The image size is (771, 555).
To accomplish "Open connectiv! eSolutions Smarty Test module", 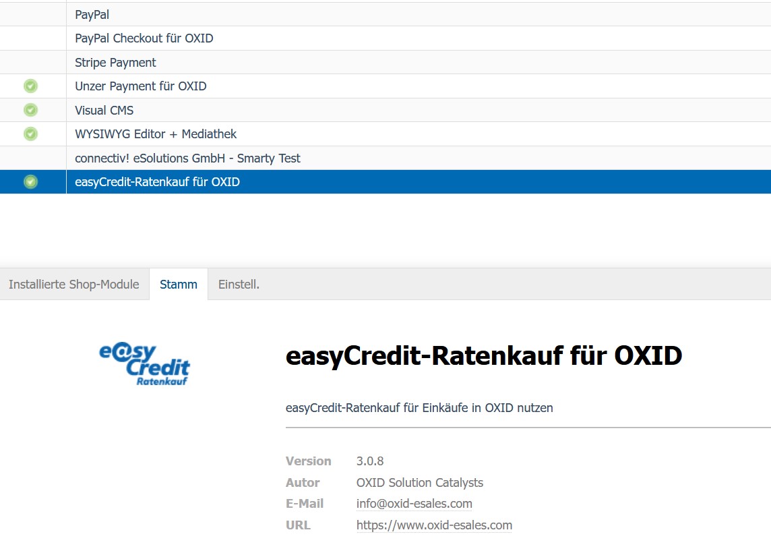I will (x=187, y=158).
